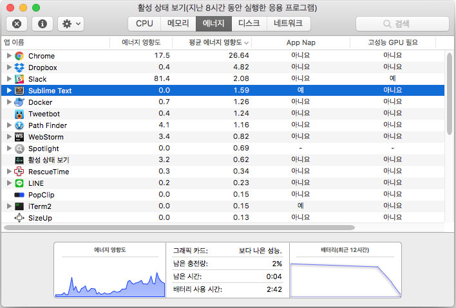The image size is (456, 308).
Task: Switch to the 네트워크 tab
Action: (x=289, y=24)
